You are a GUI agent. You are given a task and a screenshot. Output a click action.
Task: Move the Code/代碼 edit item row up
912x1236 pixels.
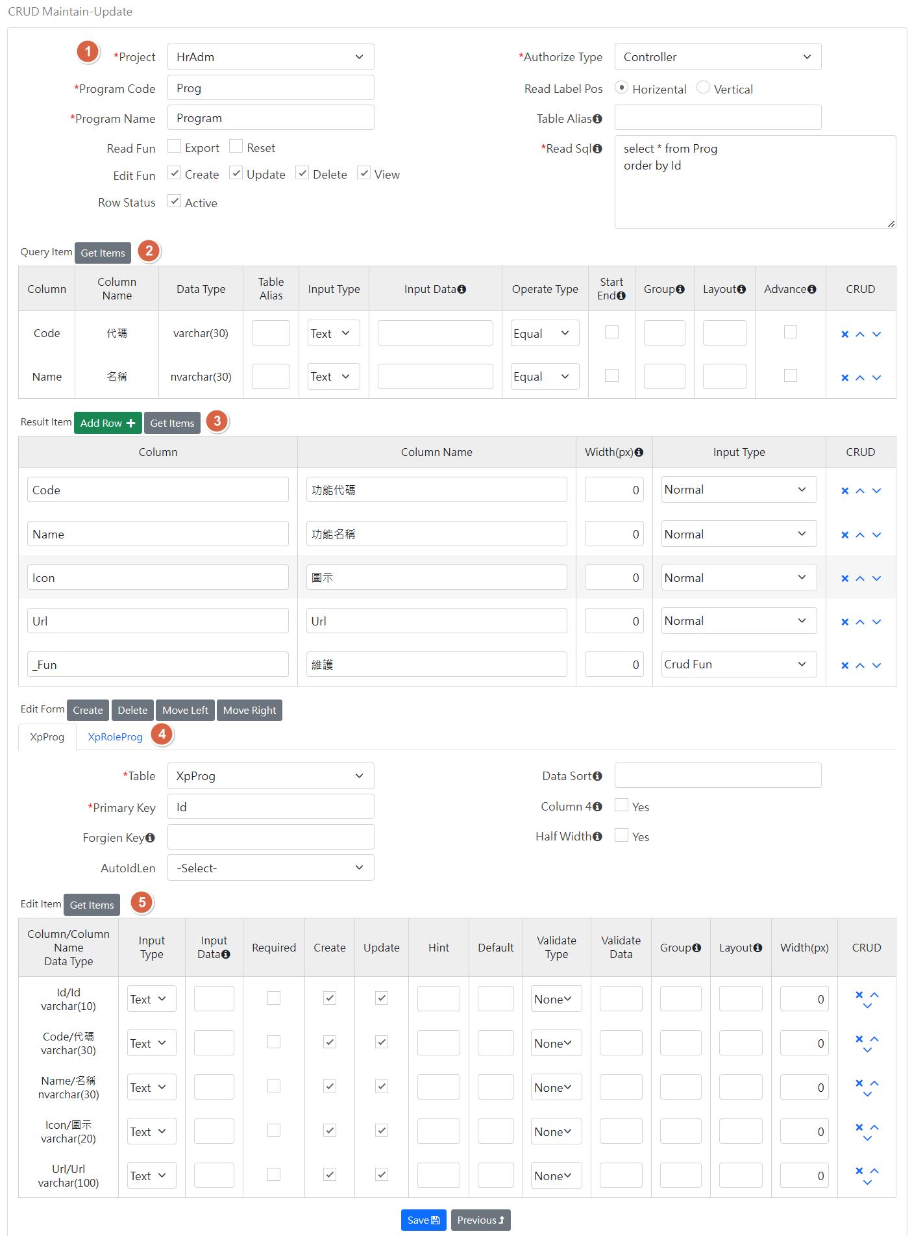click(x=874, y=1039)
